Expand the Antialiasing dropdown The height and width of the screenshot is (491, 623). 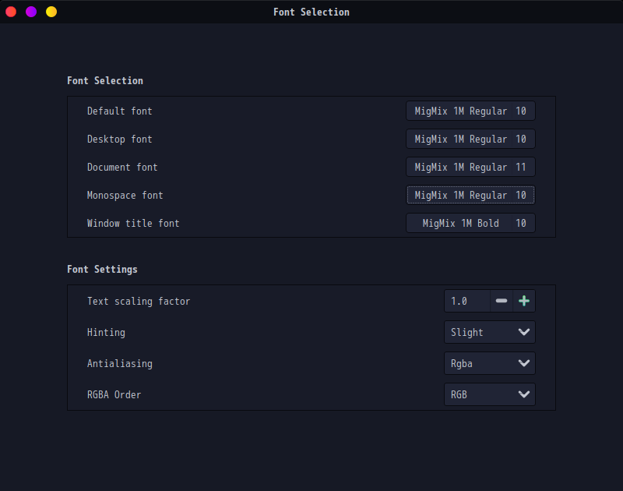[x=489, y=363]
